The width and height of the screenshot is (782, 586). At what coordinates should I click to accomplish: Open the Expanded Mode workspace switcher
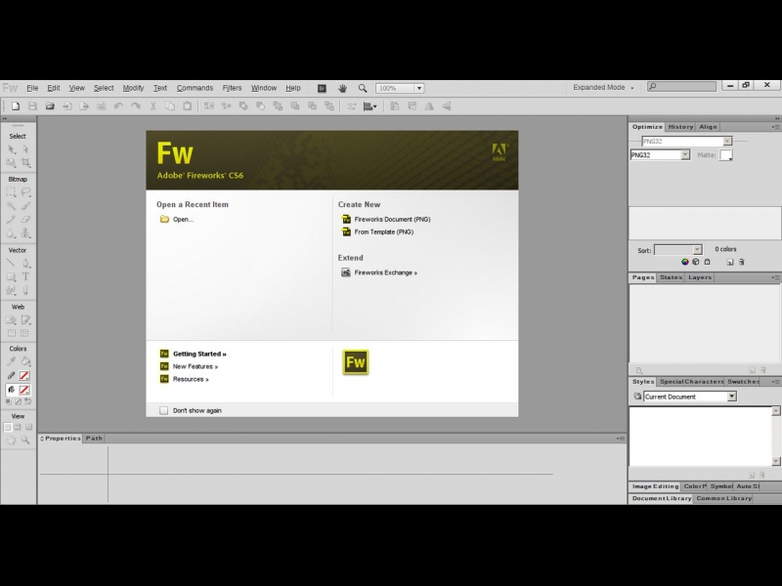602,88
